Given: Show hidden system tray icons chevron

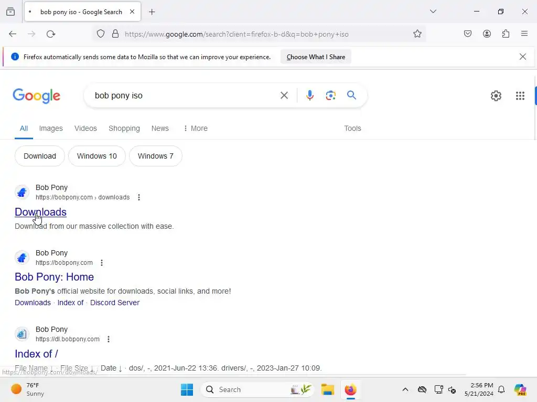Looking at the screenshot, I should coord(405,389).
